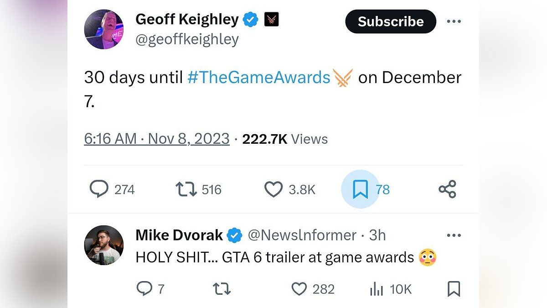Toggle the highlighted bookmark on Geoff's tweet
547x308 pixels.
pyautogui.click(x=360, y=189)
